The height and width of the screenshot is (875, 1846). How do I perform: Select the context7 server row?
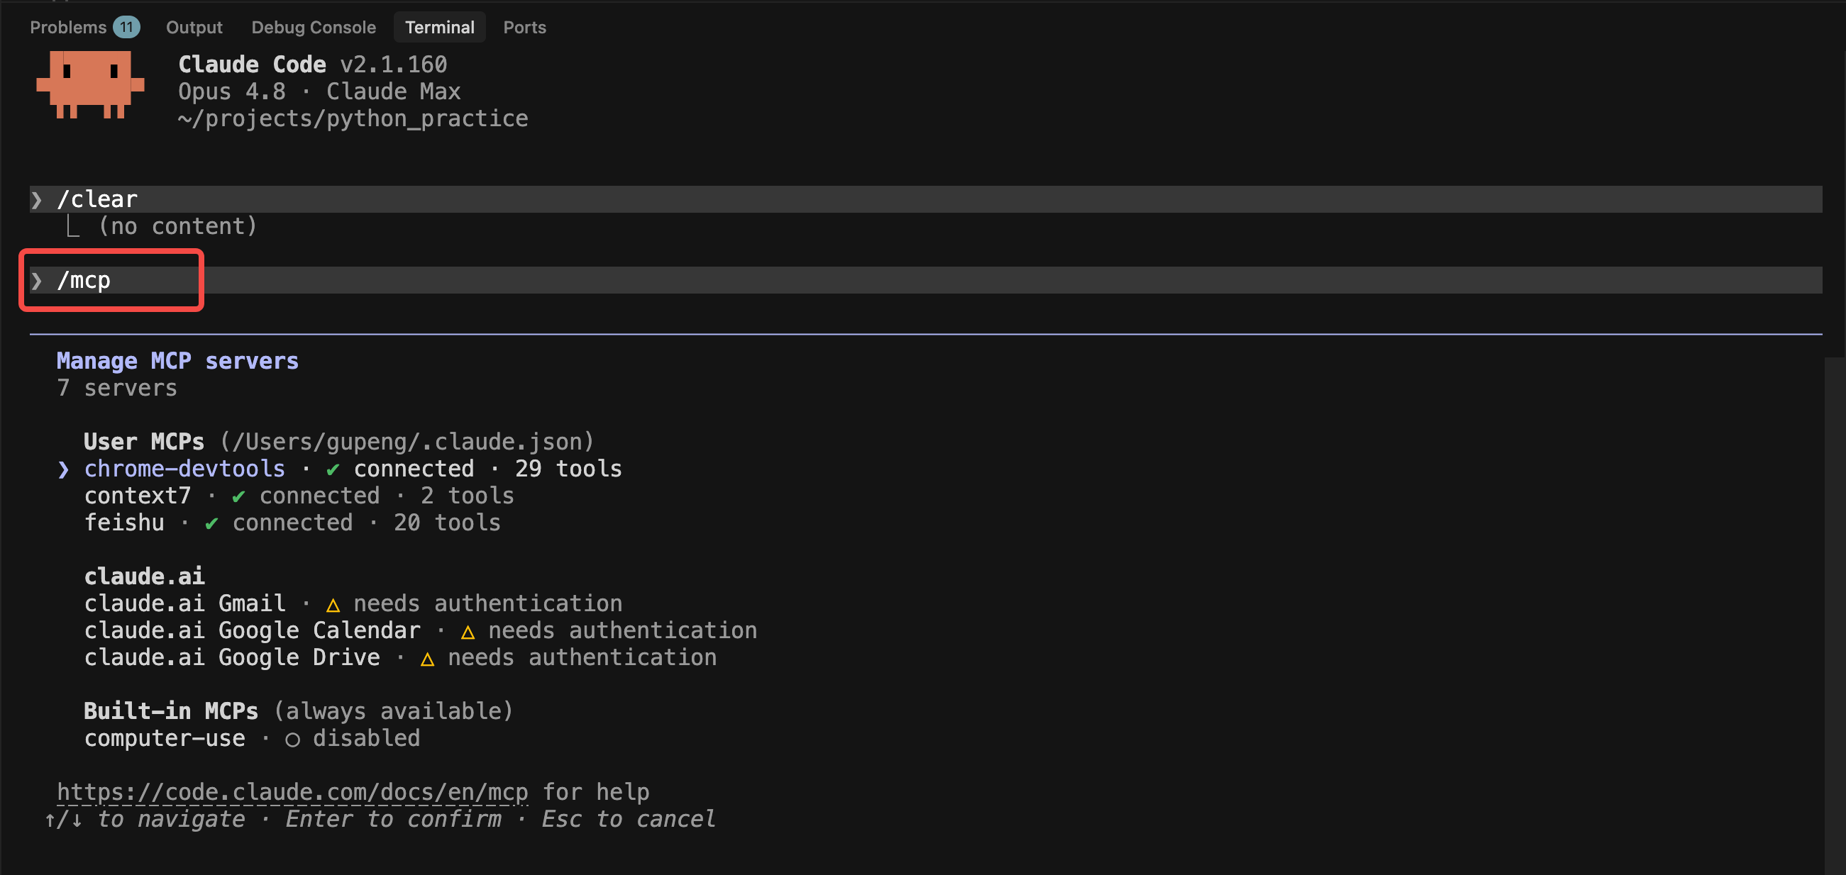[x=299, y=496]
